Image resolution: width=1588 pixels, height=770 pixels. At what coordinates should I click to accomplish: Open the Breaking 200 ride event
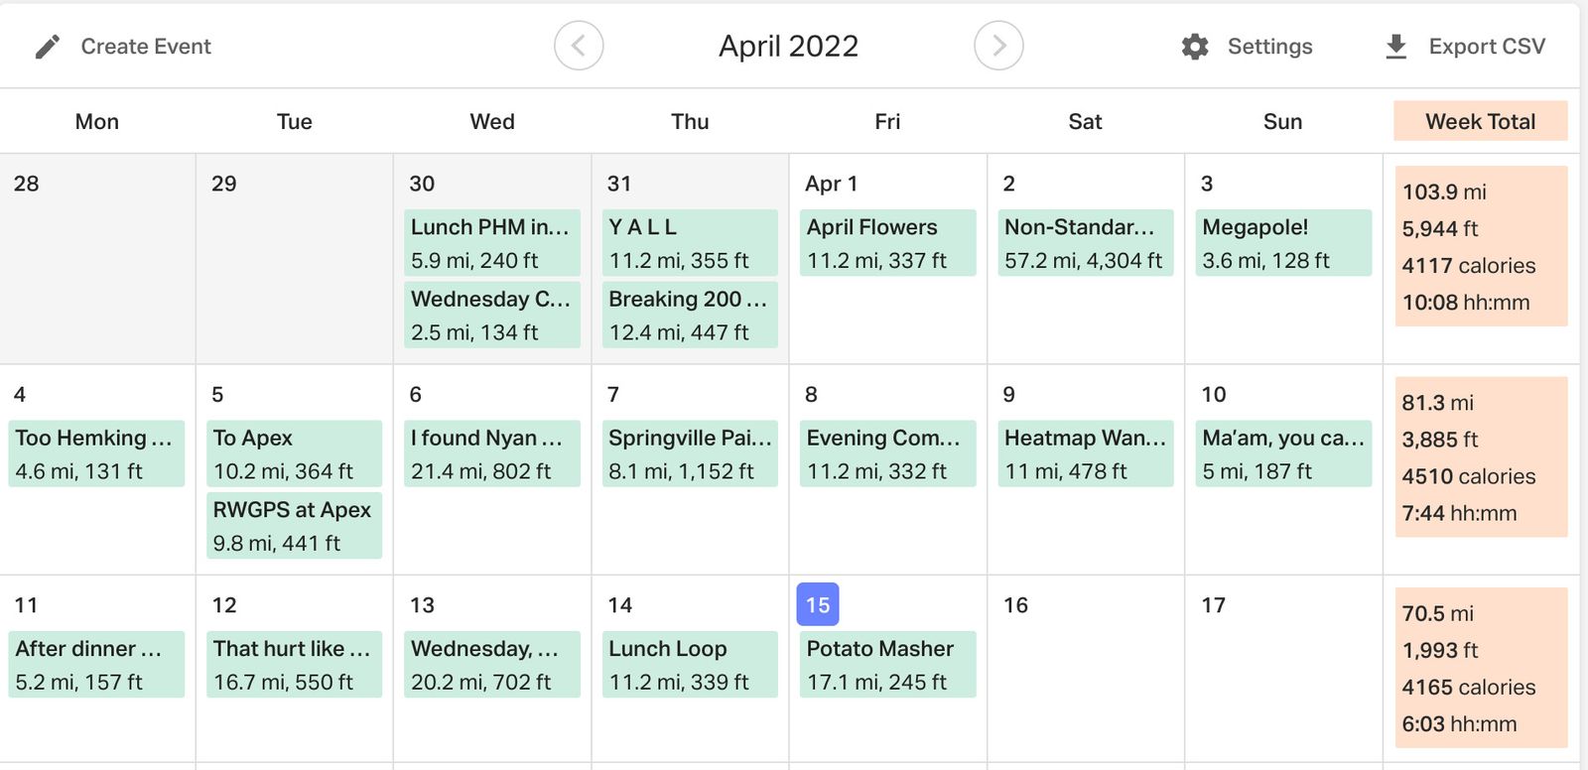(x=690, y=315)
